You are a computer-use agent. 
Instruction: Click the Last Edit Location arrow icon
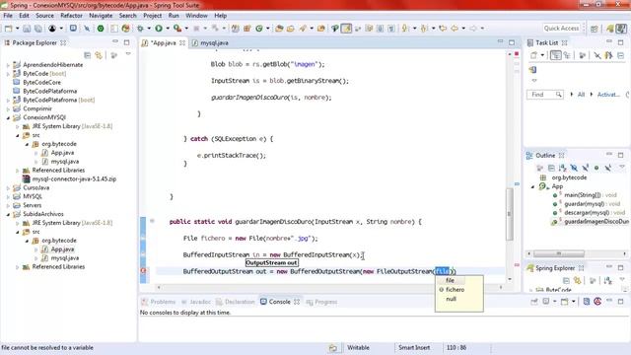click(x=443, y=29)
